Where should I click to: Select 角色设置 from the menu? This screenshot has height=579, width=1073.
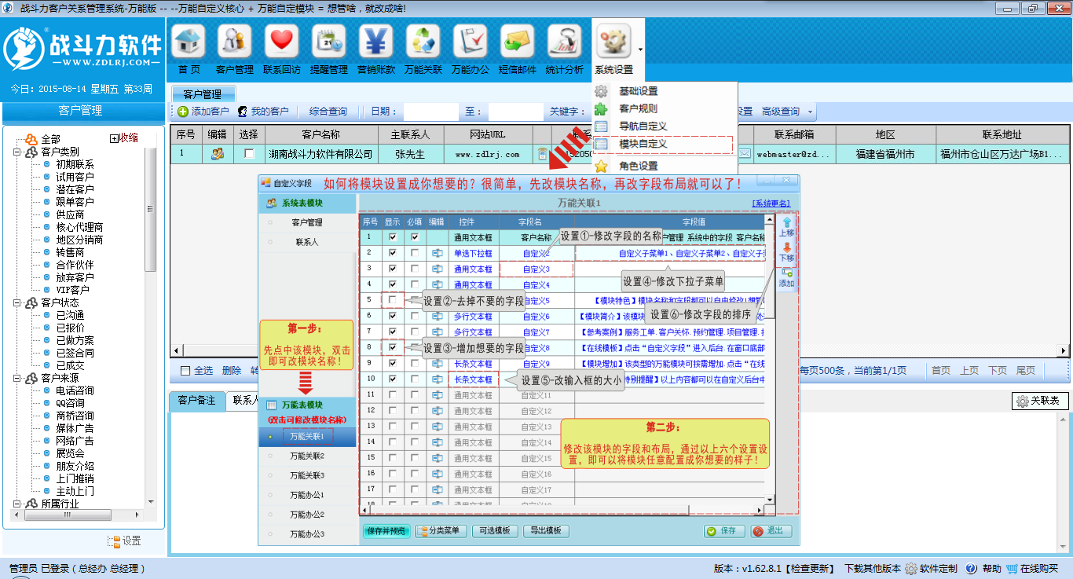coord(638,167)
